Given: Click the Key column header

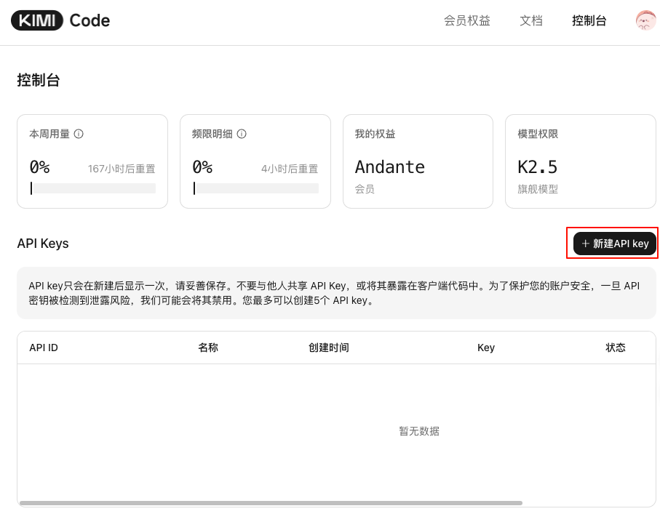Looking at the screenshot, I should (x=486, y=348).
